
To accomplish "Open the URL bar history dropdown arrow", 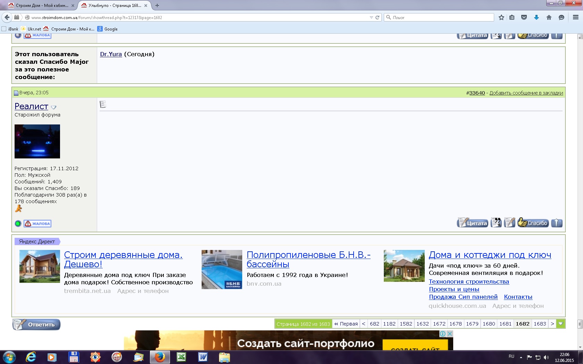I will (x=371, y=17).
